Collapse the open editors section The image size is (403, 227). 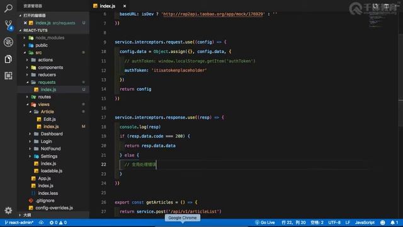[x=20, y=16]
